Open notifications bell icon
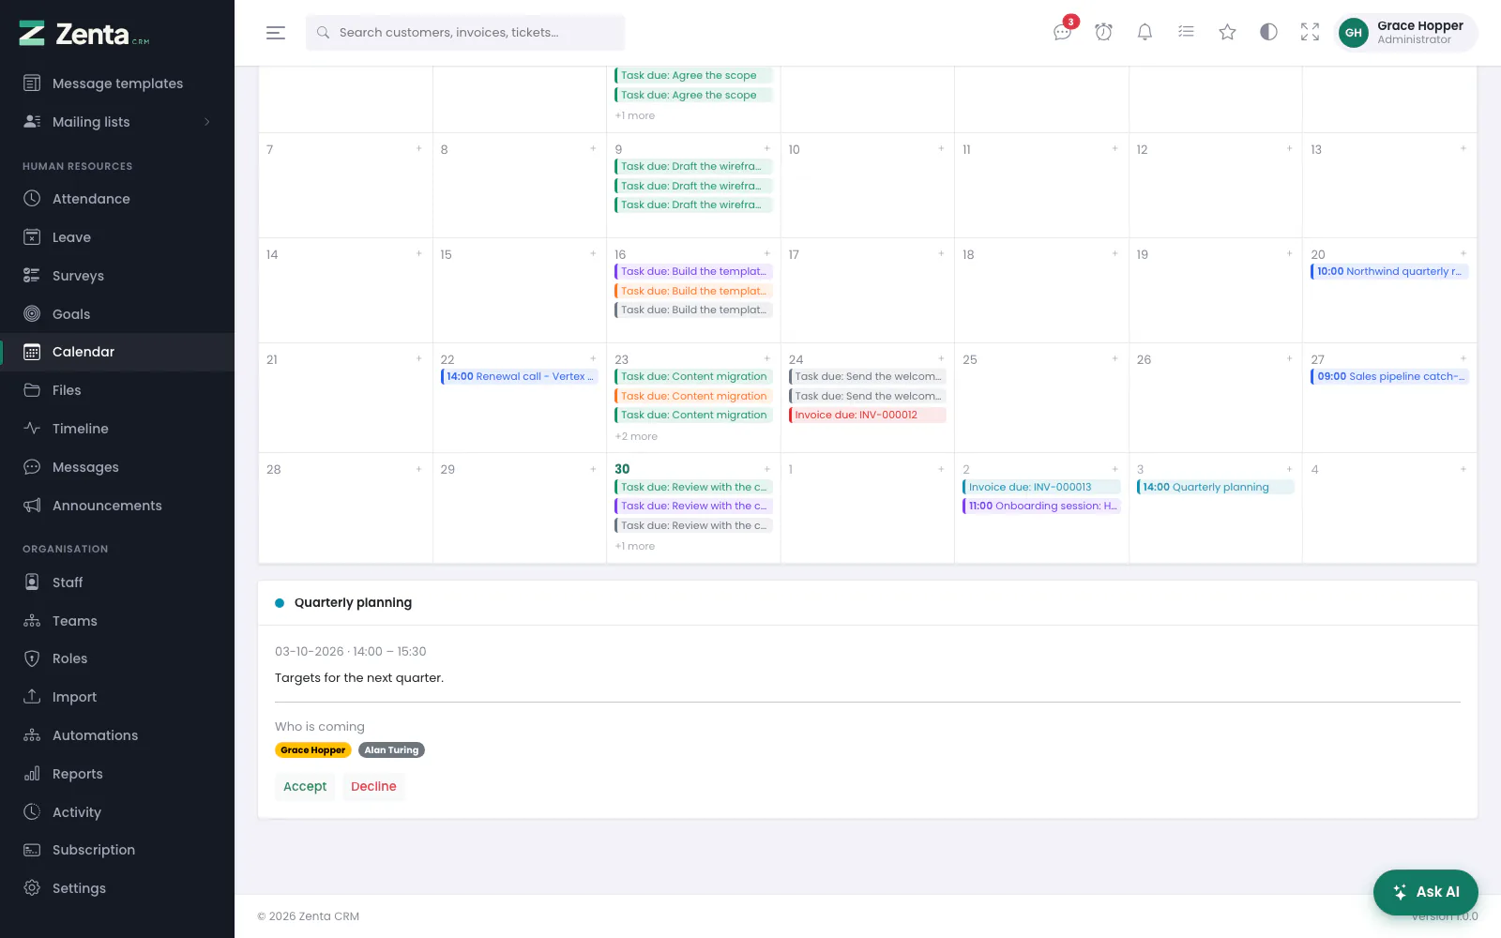Image resolution: width=1501 pixels, height=938 pixels. [1145, 33]
